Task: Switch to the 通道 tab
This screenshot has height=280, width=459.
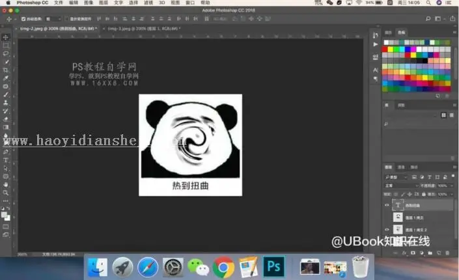Action: click(401, 167)
